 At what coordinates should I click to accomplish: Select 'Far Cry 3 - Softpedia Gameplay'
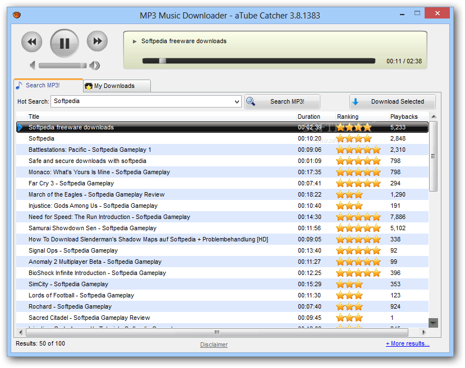click(223, 184)
